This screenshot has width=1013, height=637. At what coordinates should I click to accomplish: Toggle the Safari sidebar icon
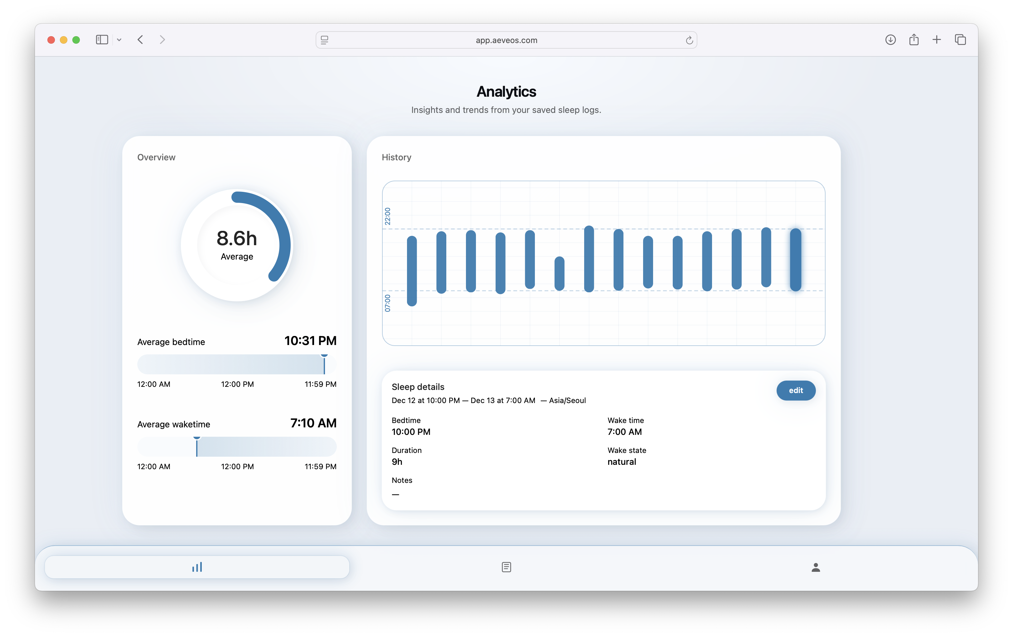(102, 40)
